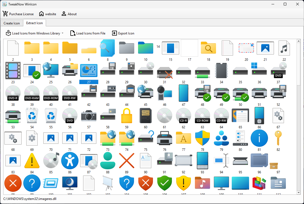Select the red X shield icon
The image size is (304, 204).
pyautogui.click(x=146, y=183)
